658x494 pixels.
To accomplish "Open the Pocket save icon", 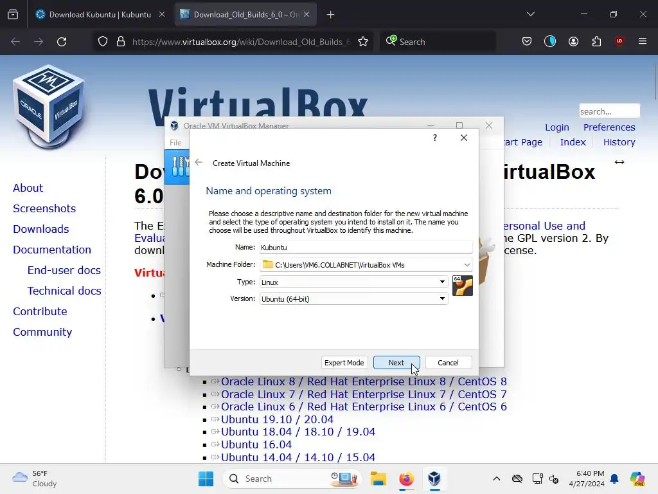I will pyautogui.click(x=527, y=41).
